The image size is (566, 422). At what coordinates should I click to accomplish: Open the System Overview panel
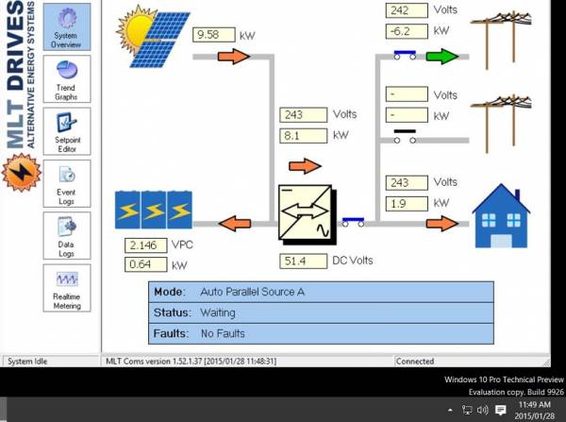[x=67, y=27]
